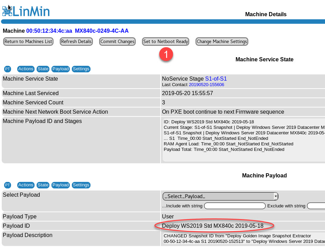Expand the Select Payload dropdown

220,196
